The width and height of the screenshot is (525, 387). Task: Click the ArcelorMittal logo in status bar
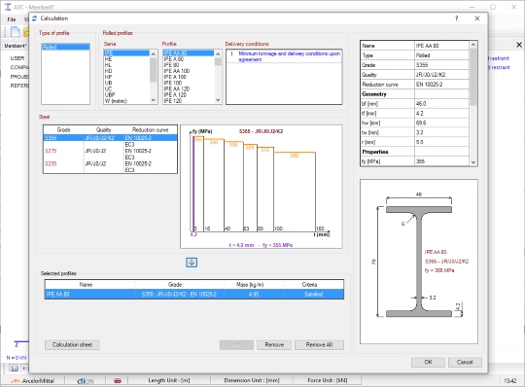coord(32,380)
